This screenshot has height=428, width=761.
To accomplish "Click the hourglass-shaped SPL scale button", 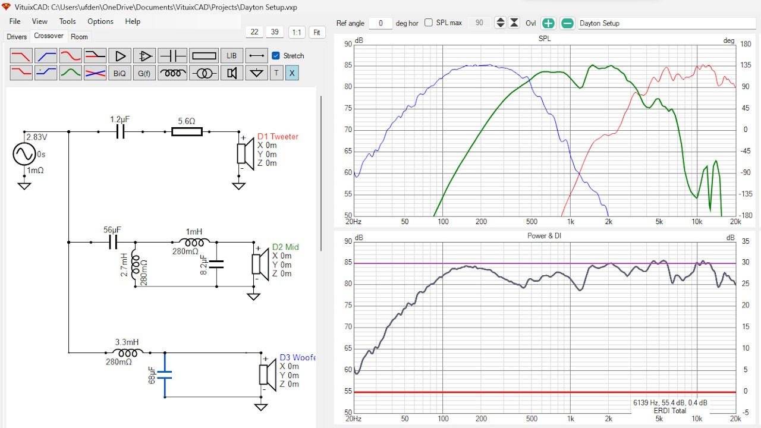I will click(514, 23).
